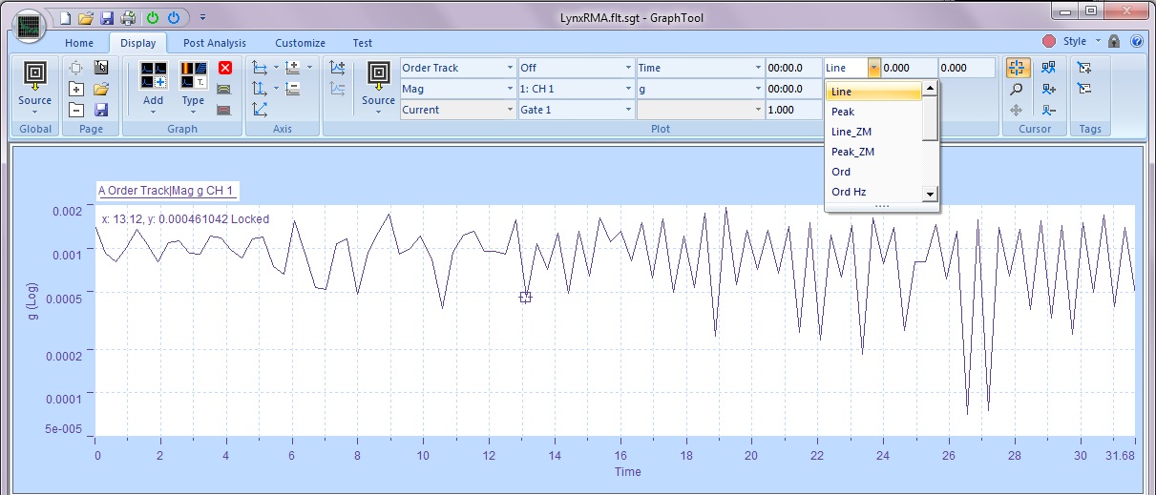
Task: Toggle the crosshair cursor tool
Action: (x=1018, y=68)
